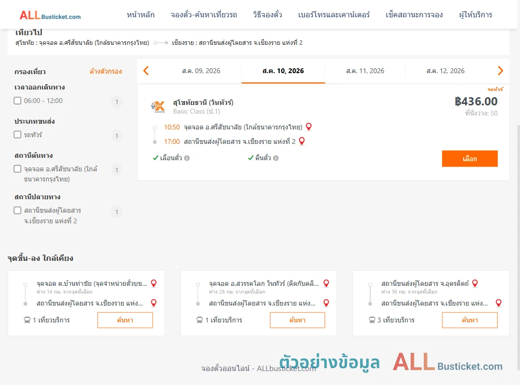This screenshot has height=385, width=520.
Task: Open map pin for สถานีขนส่ง จ.อุตรดิตถ์
Action: coord(475,283)
